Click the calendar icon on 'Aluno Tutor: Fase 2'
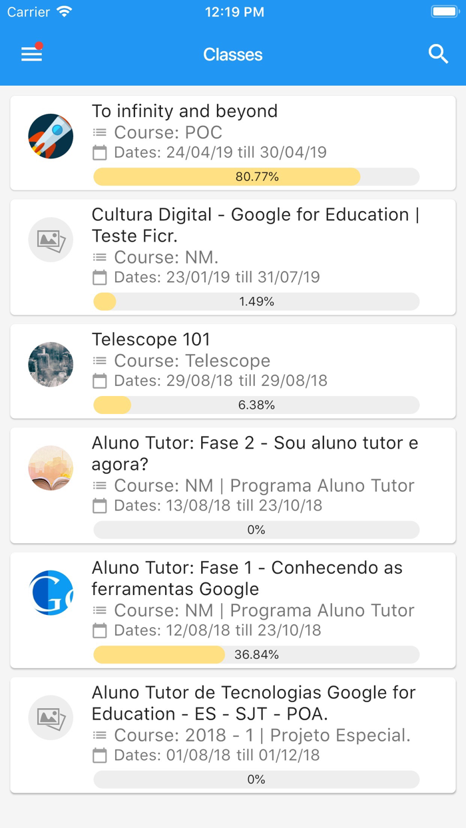 101,506
